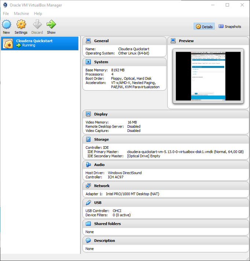This screenshot has width=250, height=261.
Task: Click the green Show arrow icon
Action: click(51, 24)
